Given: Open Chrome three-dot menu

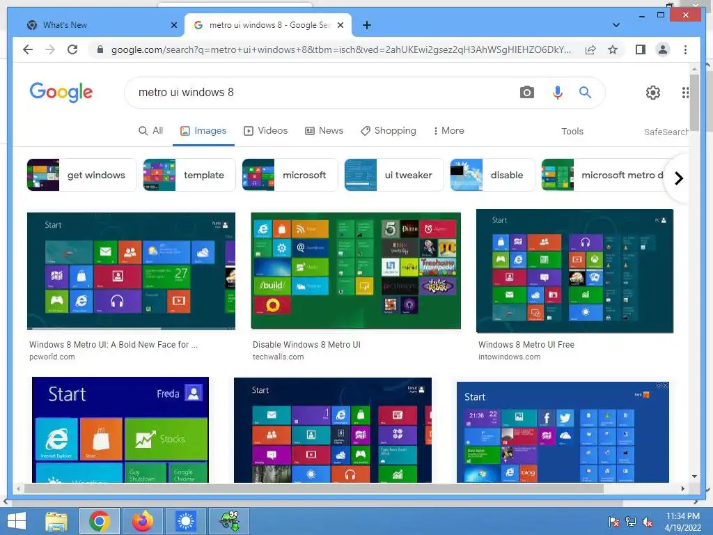Looking at the screenshot, I should tap(685, 49).
